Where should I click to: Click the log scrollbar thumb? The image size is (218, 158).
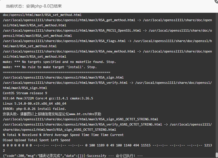[x=217, y=155]
